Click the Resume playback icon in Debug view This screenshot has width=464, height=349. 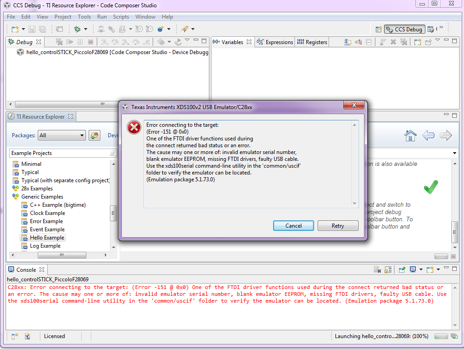69,42
